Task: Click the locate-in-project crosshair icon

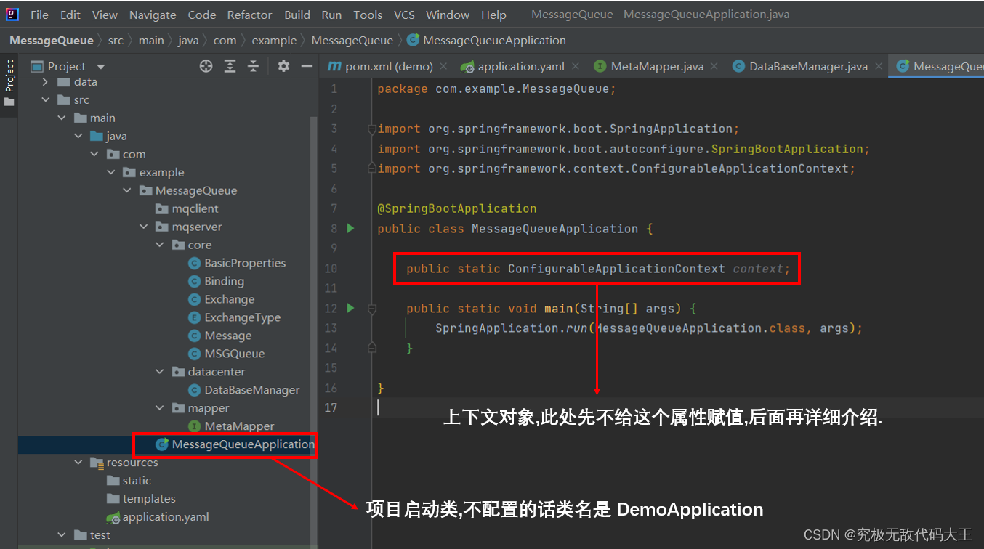Action: (206, 66)
